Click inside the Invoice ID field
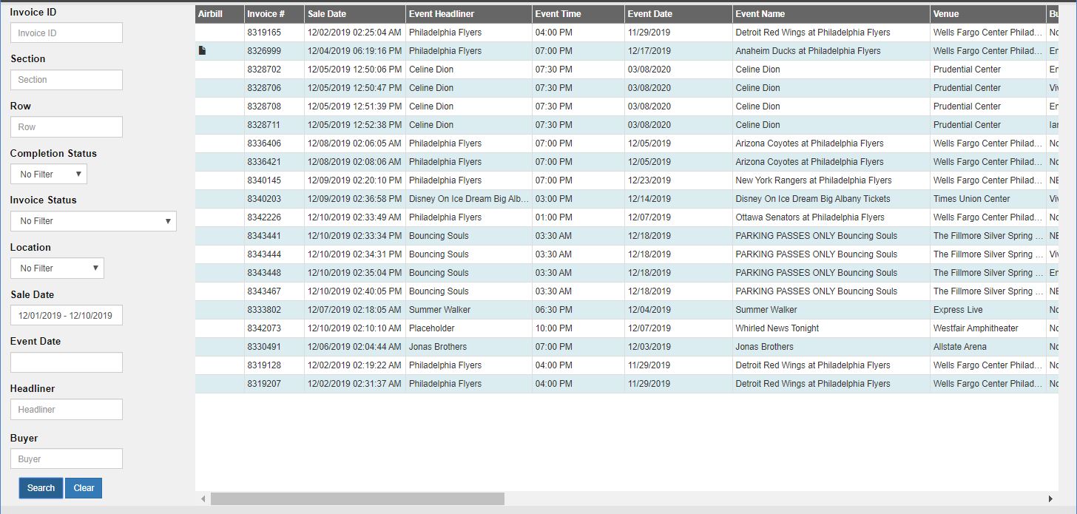Screen dimensions: 1077x514 (66, 33)
